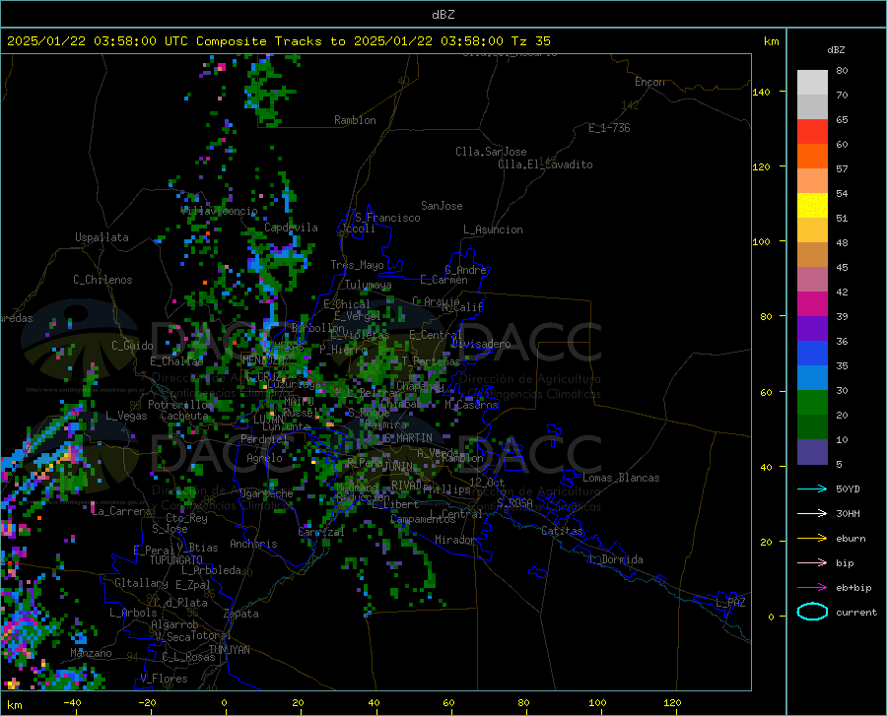Click the light gray 70 dBZ swatch
This screenshot has height=716, width=887.
[x=812, y=83]
